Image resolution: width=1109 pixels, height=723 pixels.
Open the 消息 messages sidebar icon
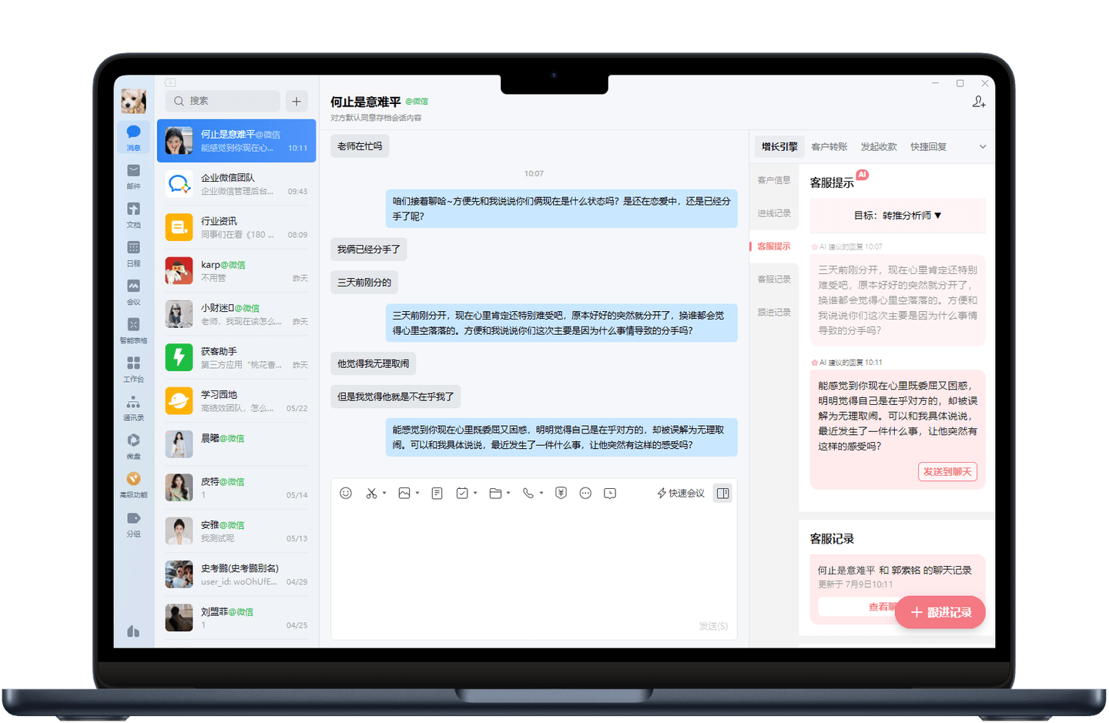tap(133, 137)
